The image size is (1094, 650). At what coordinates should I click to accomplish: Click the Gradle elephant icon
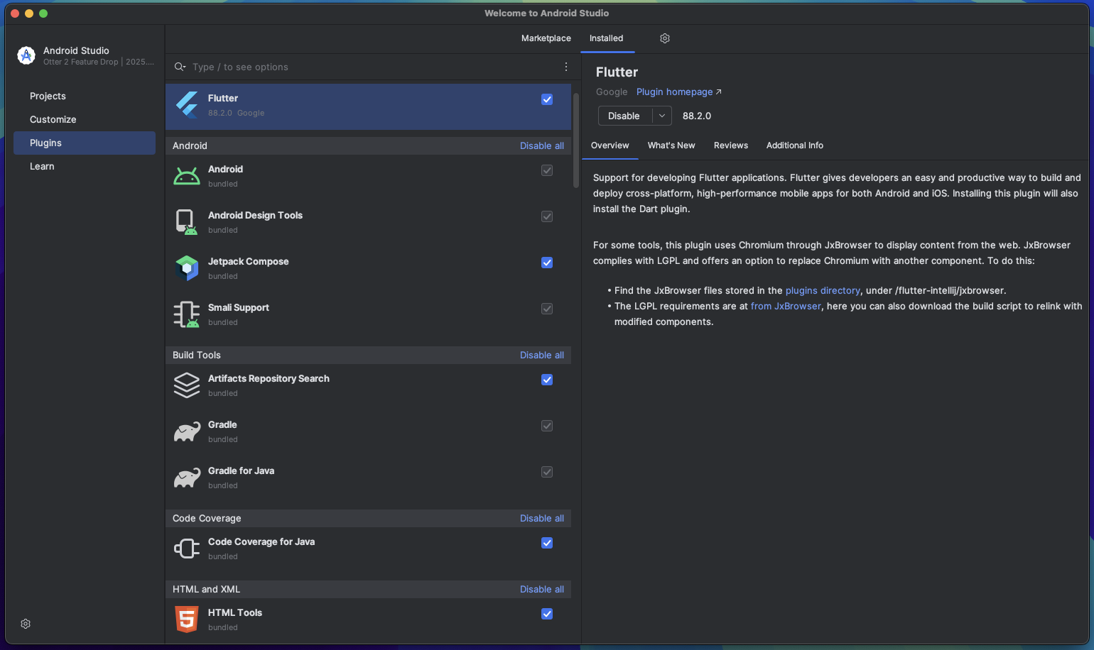click(x=187, y=431)
